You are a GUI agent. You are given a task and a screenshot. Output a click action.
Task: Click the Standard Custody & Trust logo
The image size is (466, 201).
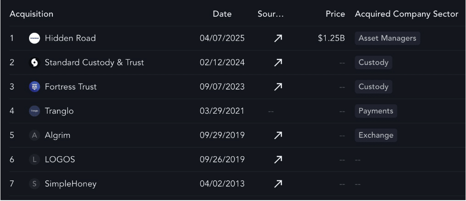tap(34, 63)
